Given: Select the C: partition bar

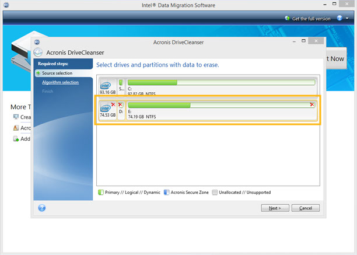Looking at the screenshot, I should point(221,82).
